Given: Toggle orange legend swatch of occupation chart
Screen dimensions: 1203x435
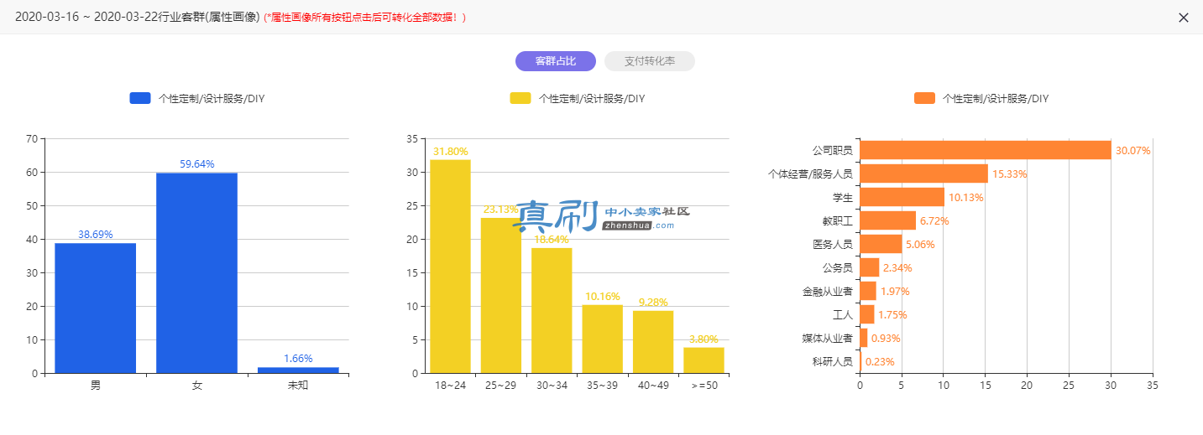Looking at the screenshot, I should tap(924, 98).
